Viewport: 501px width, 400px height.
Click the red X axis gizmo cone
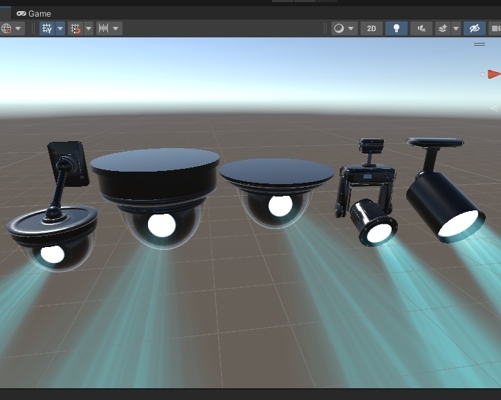[493, 74]
